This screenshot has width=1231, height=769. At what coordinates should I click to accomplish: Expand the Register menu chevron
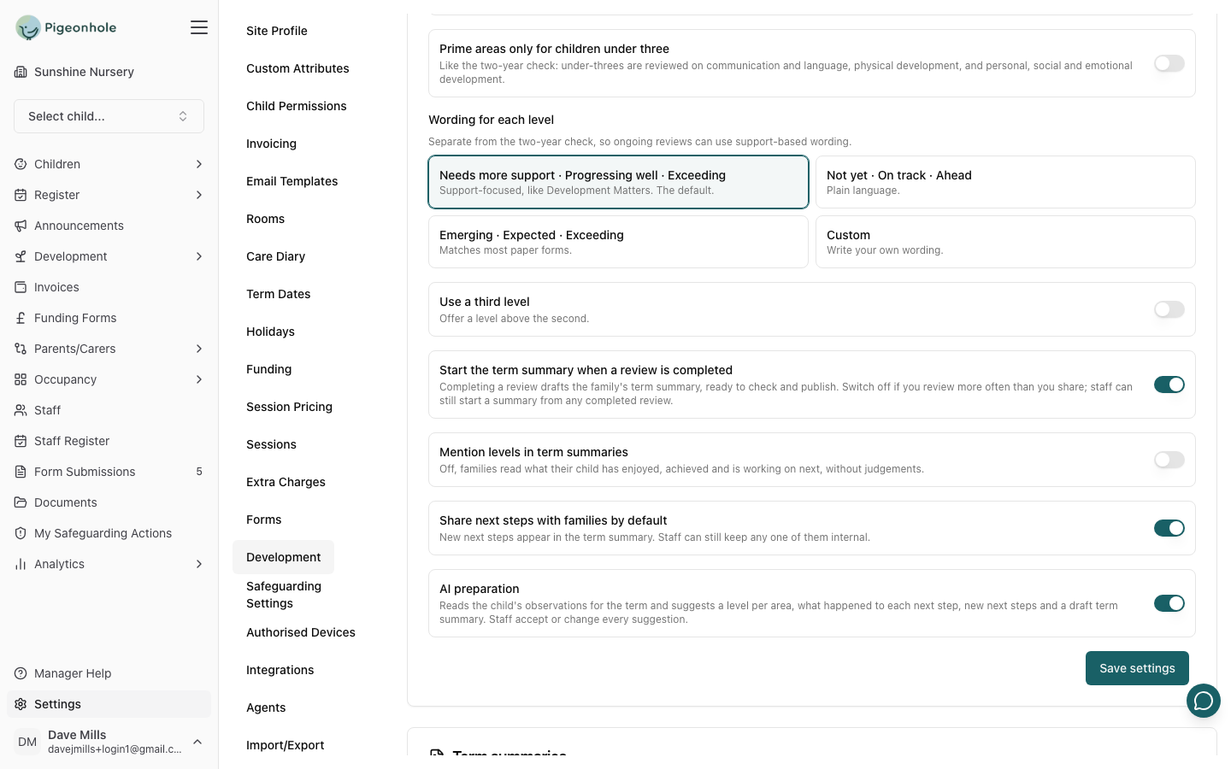199,195
